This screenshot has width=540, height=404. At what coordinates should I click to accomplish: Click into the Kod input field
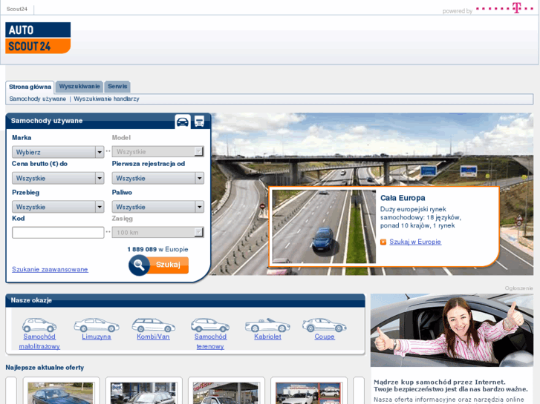pos(58,233)
